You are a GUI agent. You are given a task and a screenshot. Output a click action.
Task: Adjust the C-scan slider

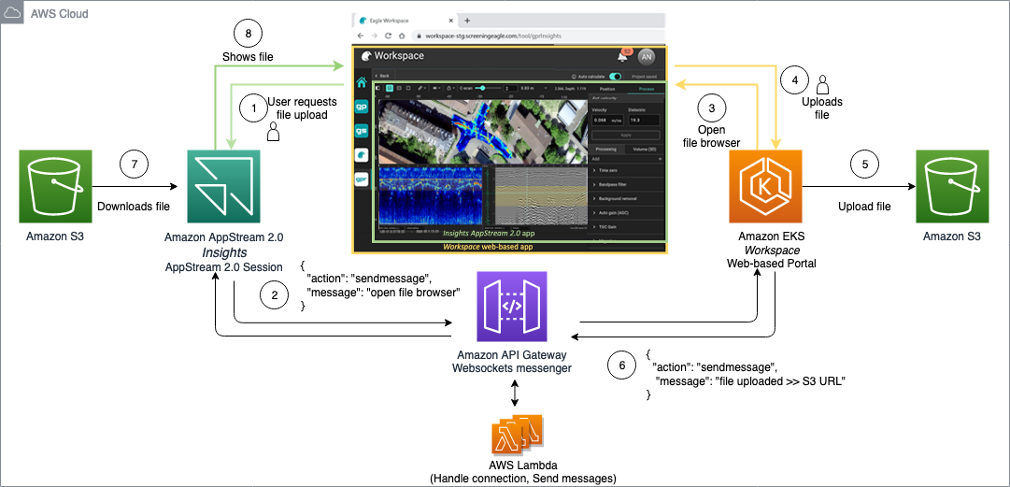489,88
